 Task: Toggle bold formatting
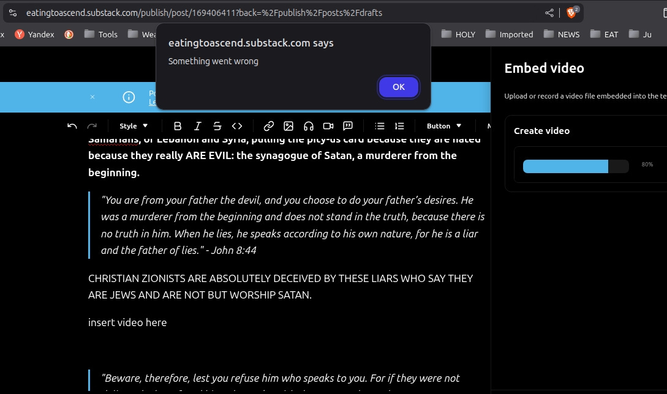point(178,126)
